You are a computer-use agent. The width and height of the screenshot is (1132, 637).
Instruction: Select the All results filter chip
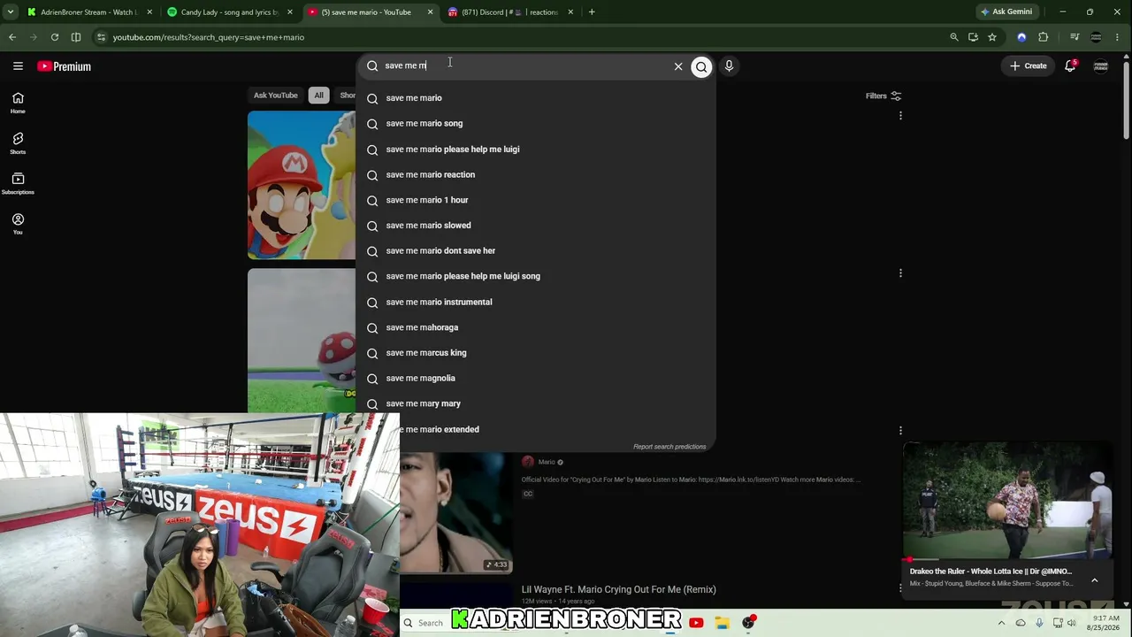click(x=318, y=96)
